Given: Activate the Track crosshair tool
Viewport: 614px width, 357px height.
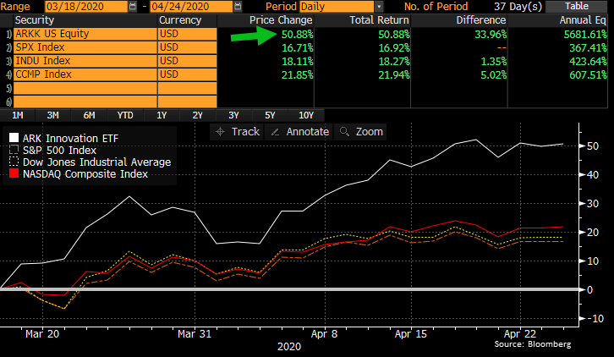Looking at the screenshot, I should tap(238, 132).
